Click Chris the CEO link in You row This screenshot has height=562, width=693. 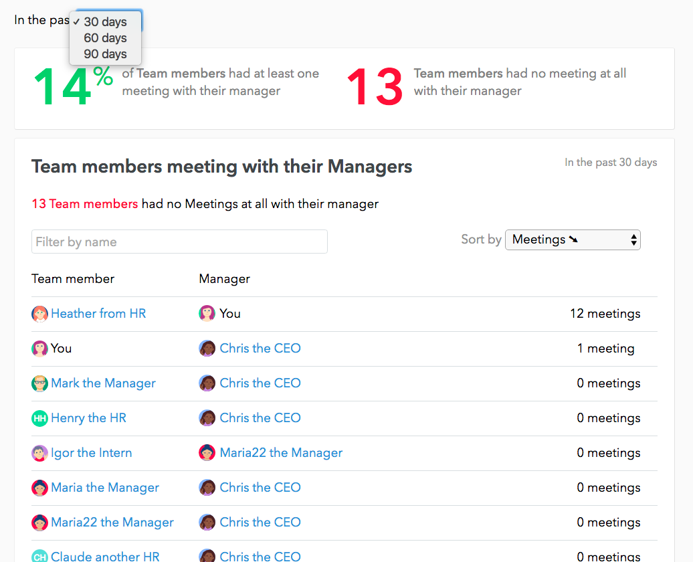point(260,349)
